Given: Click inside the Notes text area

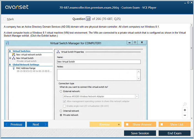Looking at the screenshot, I should pos(97,75).
